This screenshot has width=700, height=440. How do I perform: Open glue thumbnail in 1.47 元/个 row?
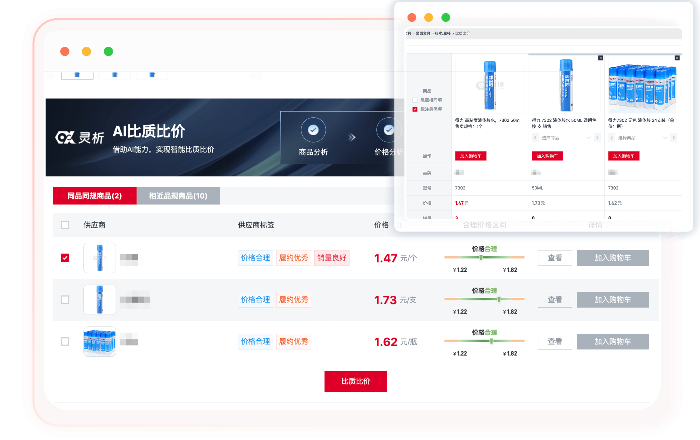(x=99, y=258)
